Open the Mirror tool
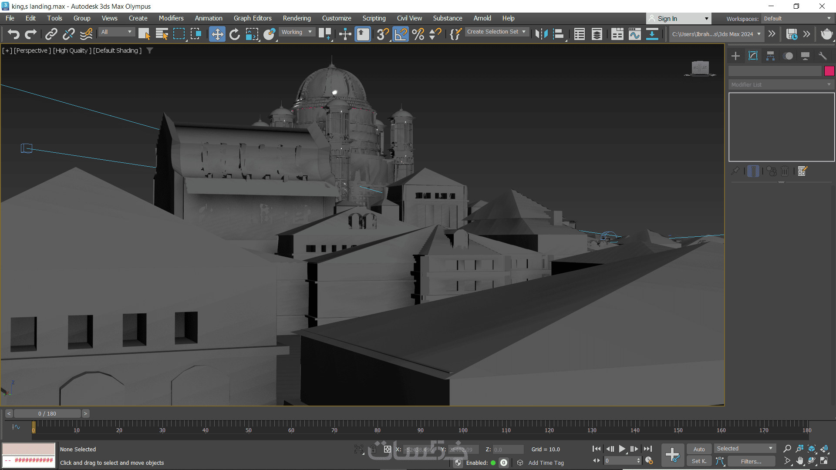The height and width of the screenshot is (470, 836). [541, 34]
